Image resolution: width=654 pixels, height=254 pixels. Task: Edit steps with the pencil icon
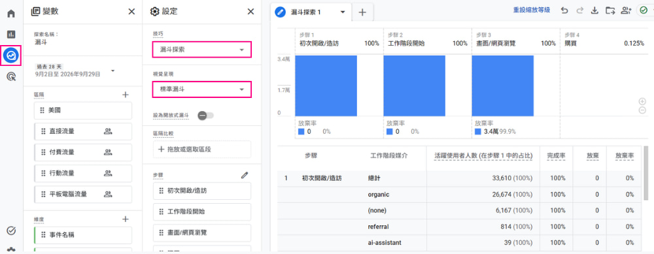(x=245, y=175)
